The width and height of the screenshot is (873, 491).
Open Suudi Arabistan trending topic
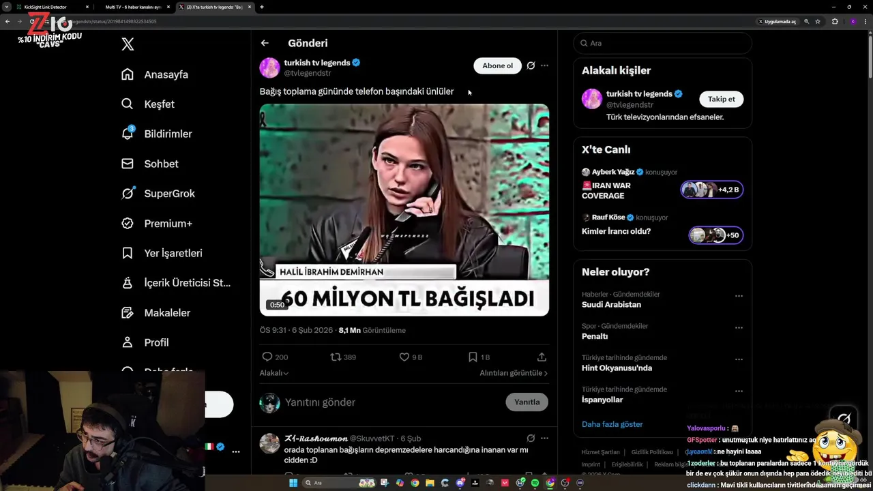[611, 304]
